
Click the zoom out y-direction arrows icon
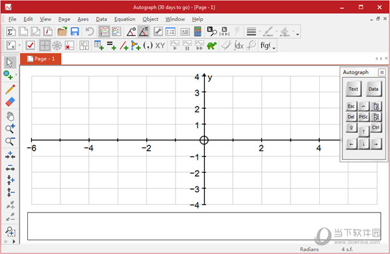[x=10, y=192]
